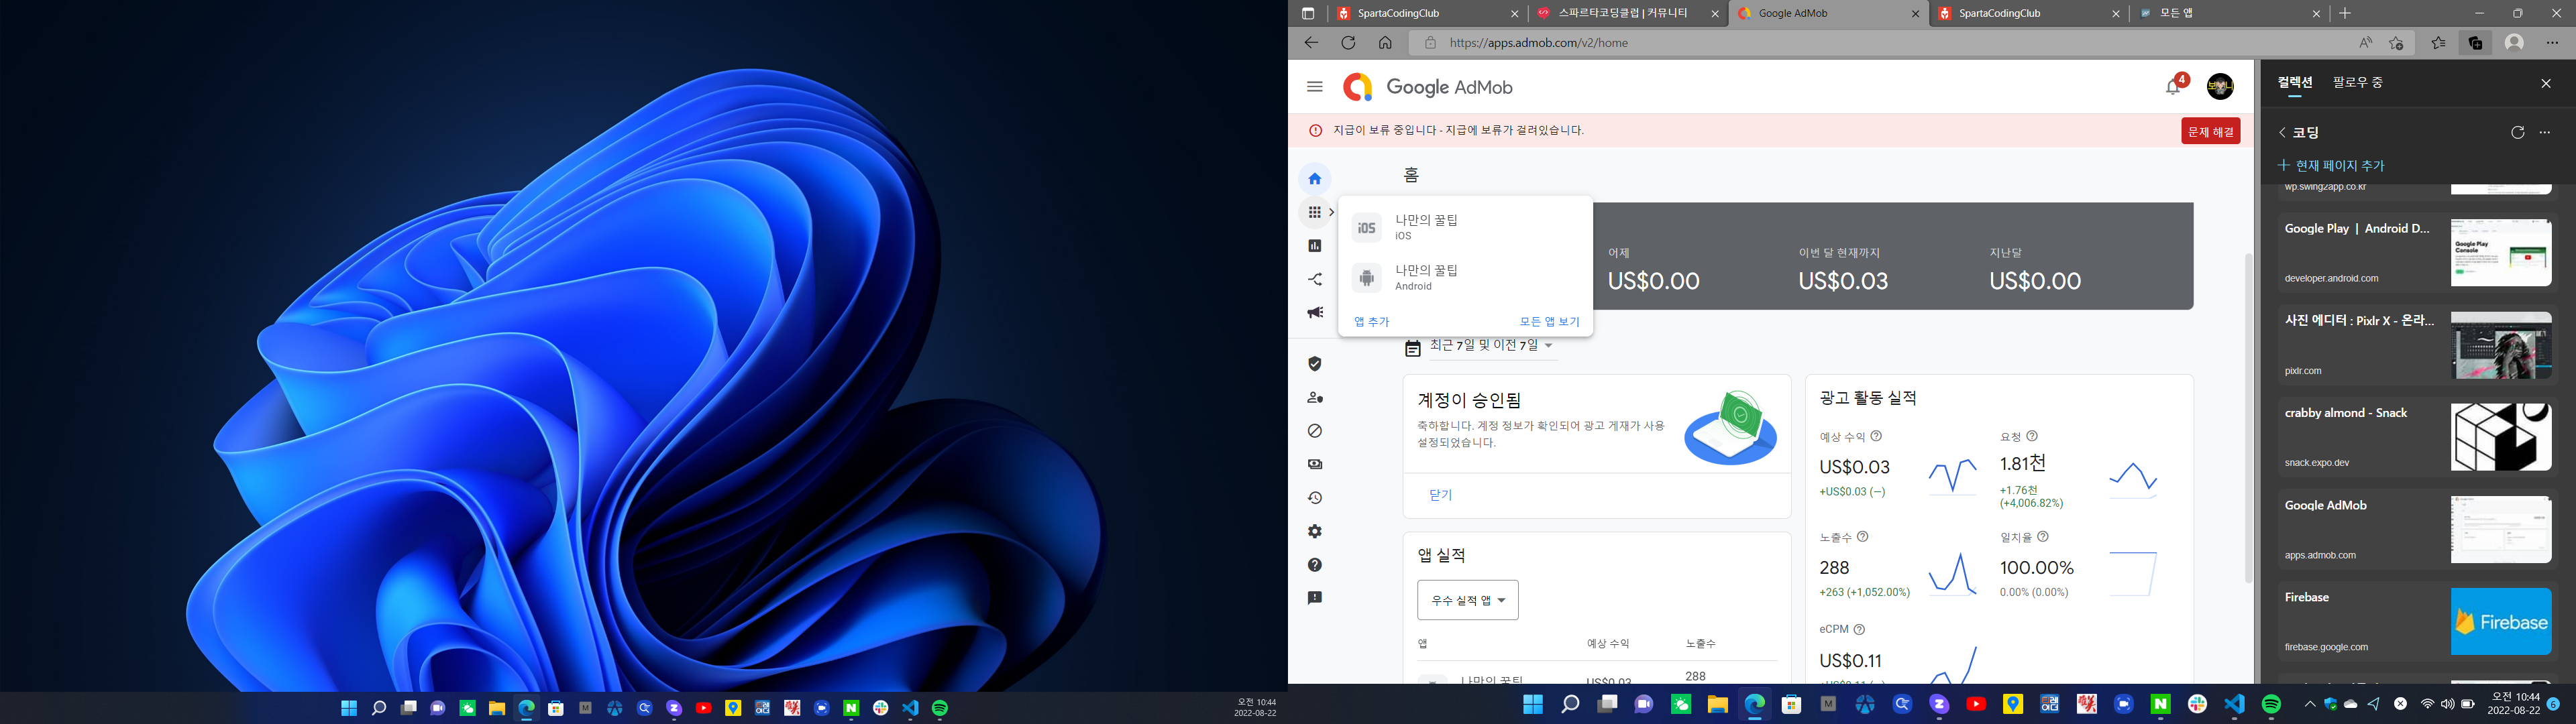Click the AdMob page vertical scrollbar

tap(2248, 418)
